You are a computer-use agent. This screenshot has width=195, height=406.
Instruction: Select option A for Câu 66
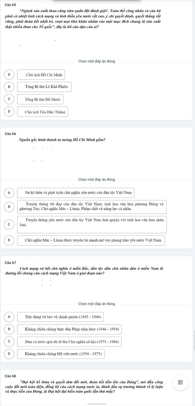click(x=9, y=193)
